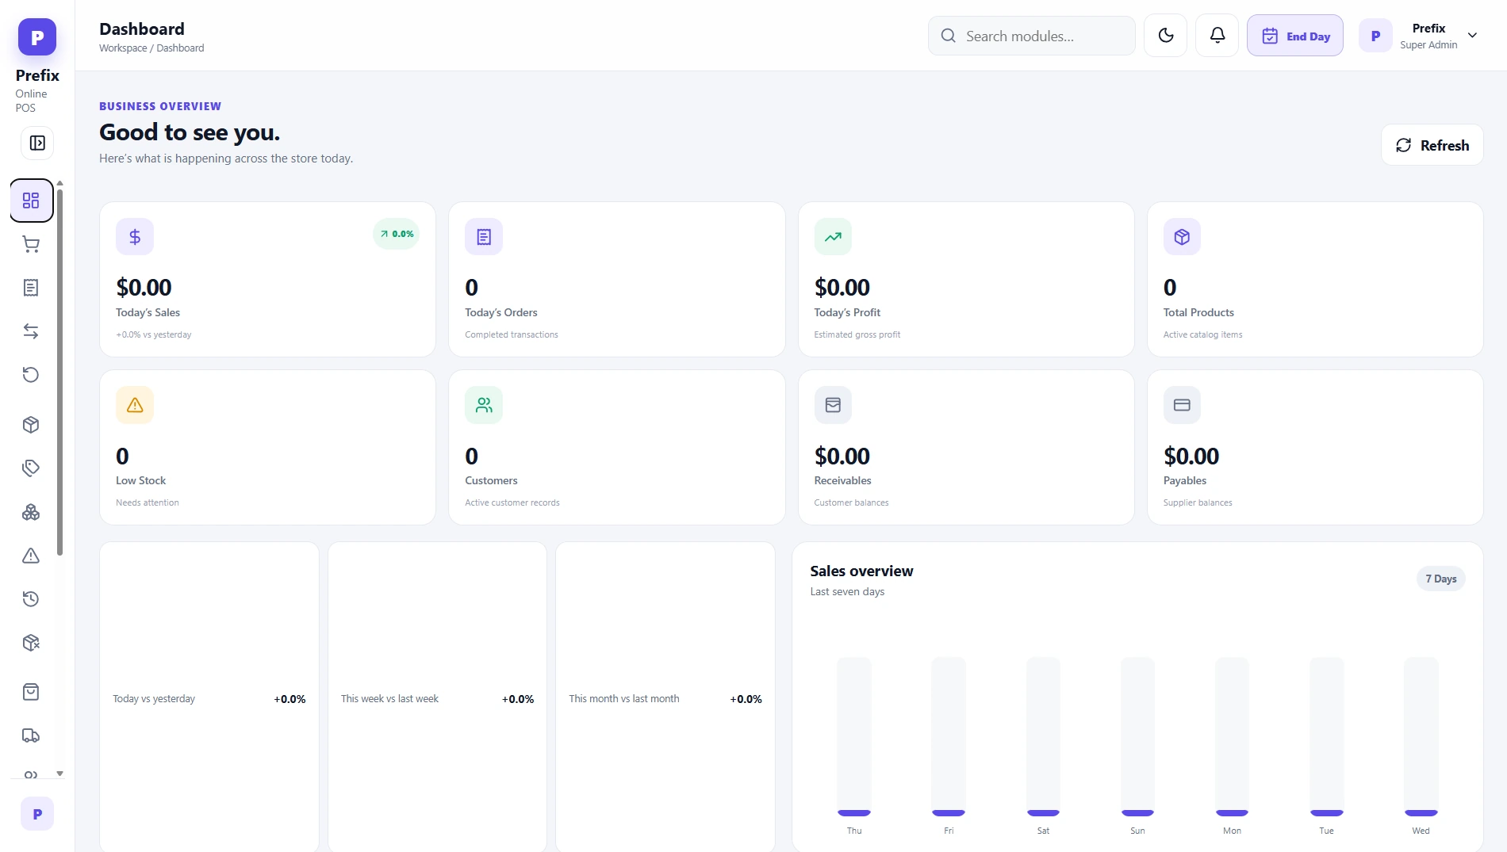Open the Dashboard grid icon in sidebar
Screen dimensions: 1507x852
click(31, 201)
